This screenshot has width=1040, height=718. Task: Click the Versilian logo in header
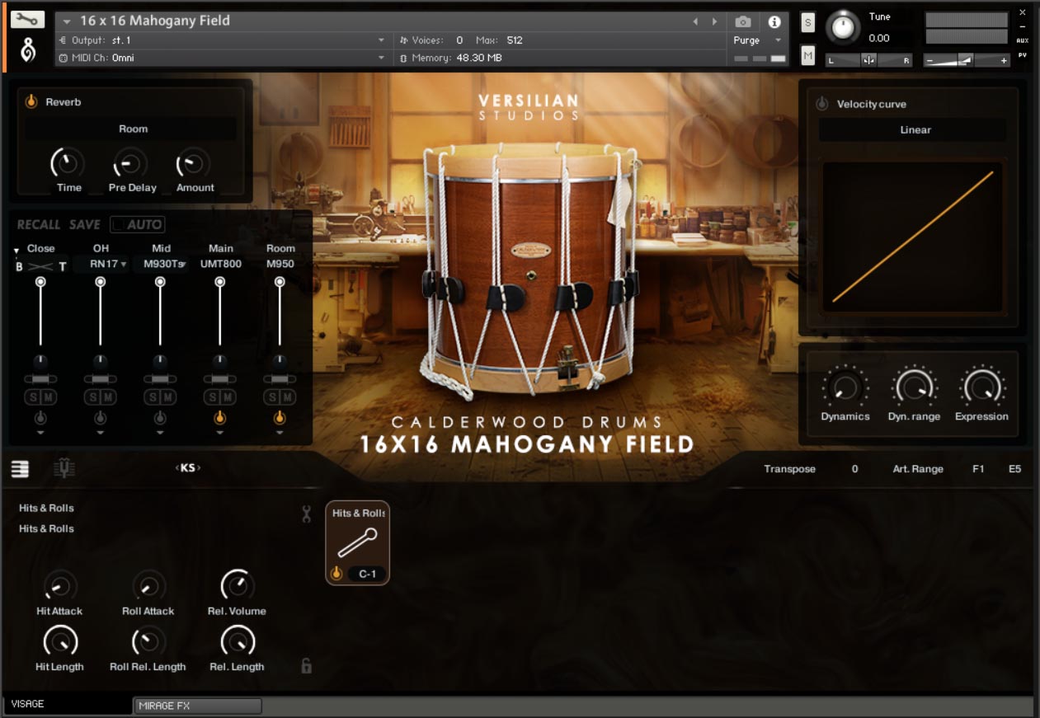(27, 50)
